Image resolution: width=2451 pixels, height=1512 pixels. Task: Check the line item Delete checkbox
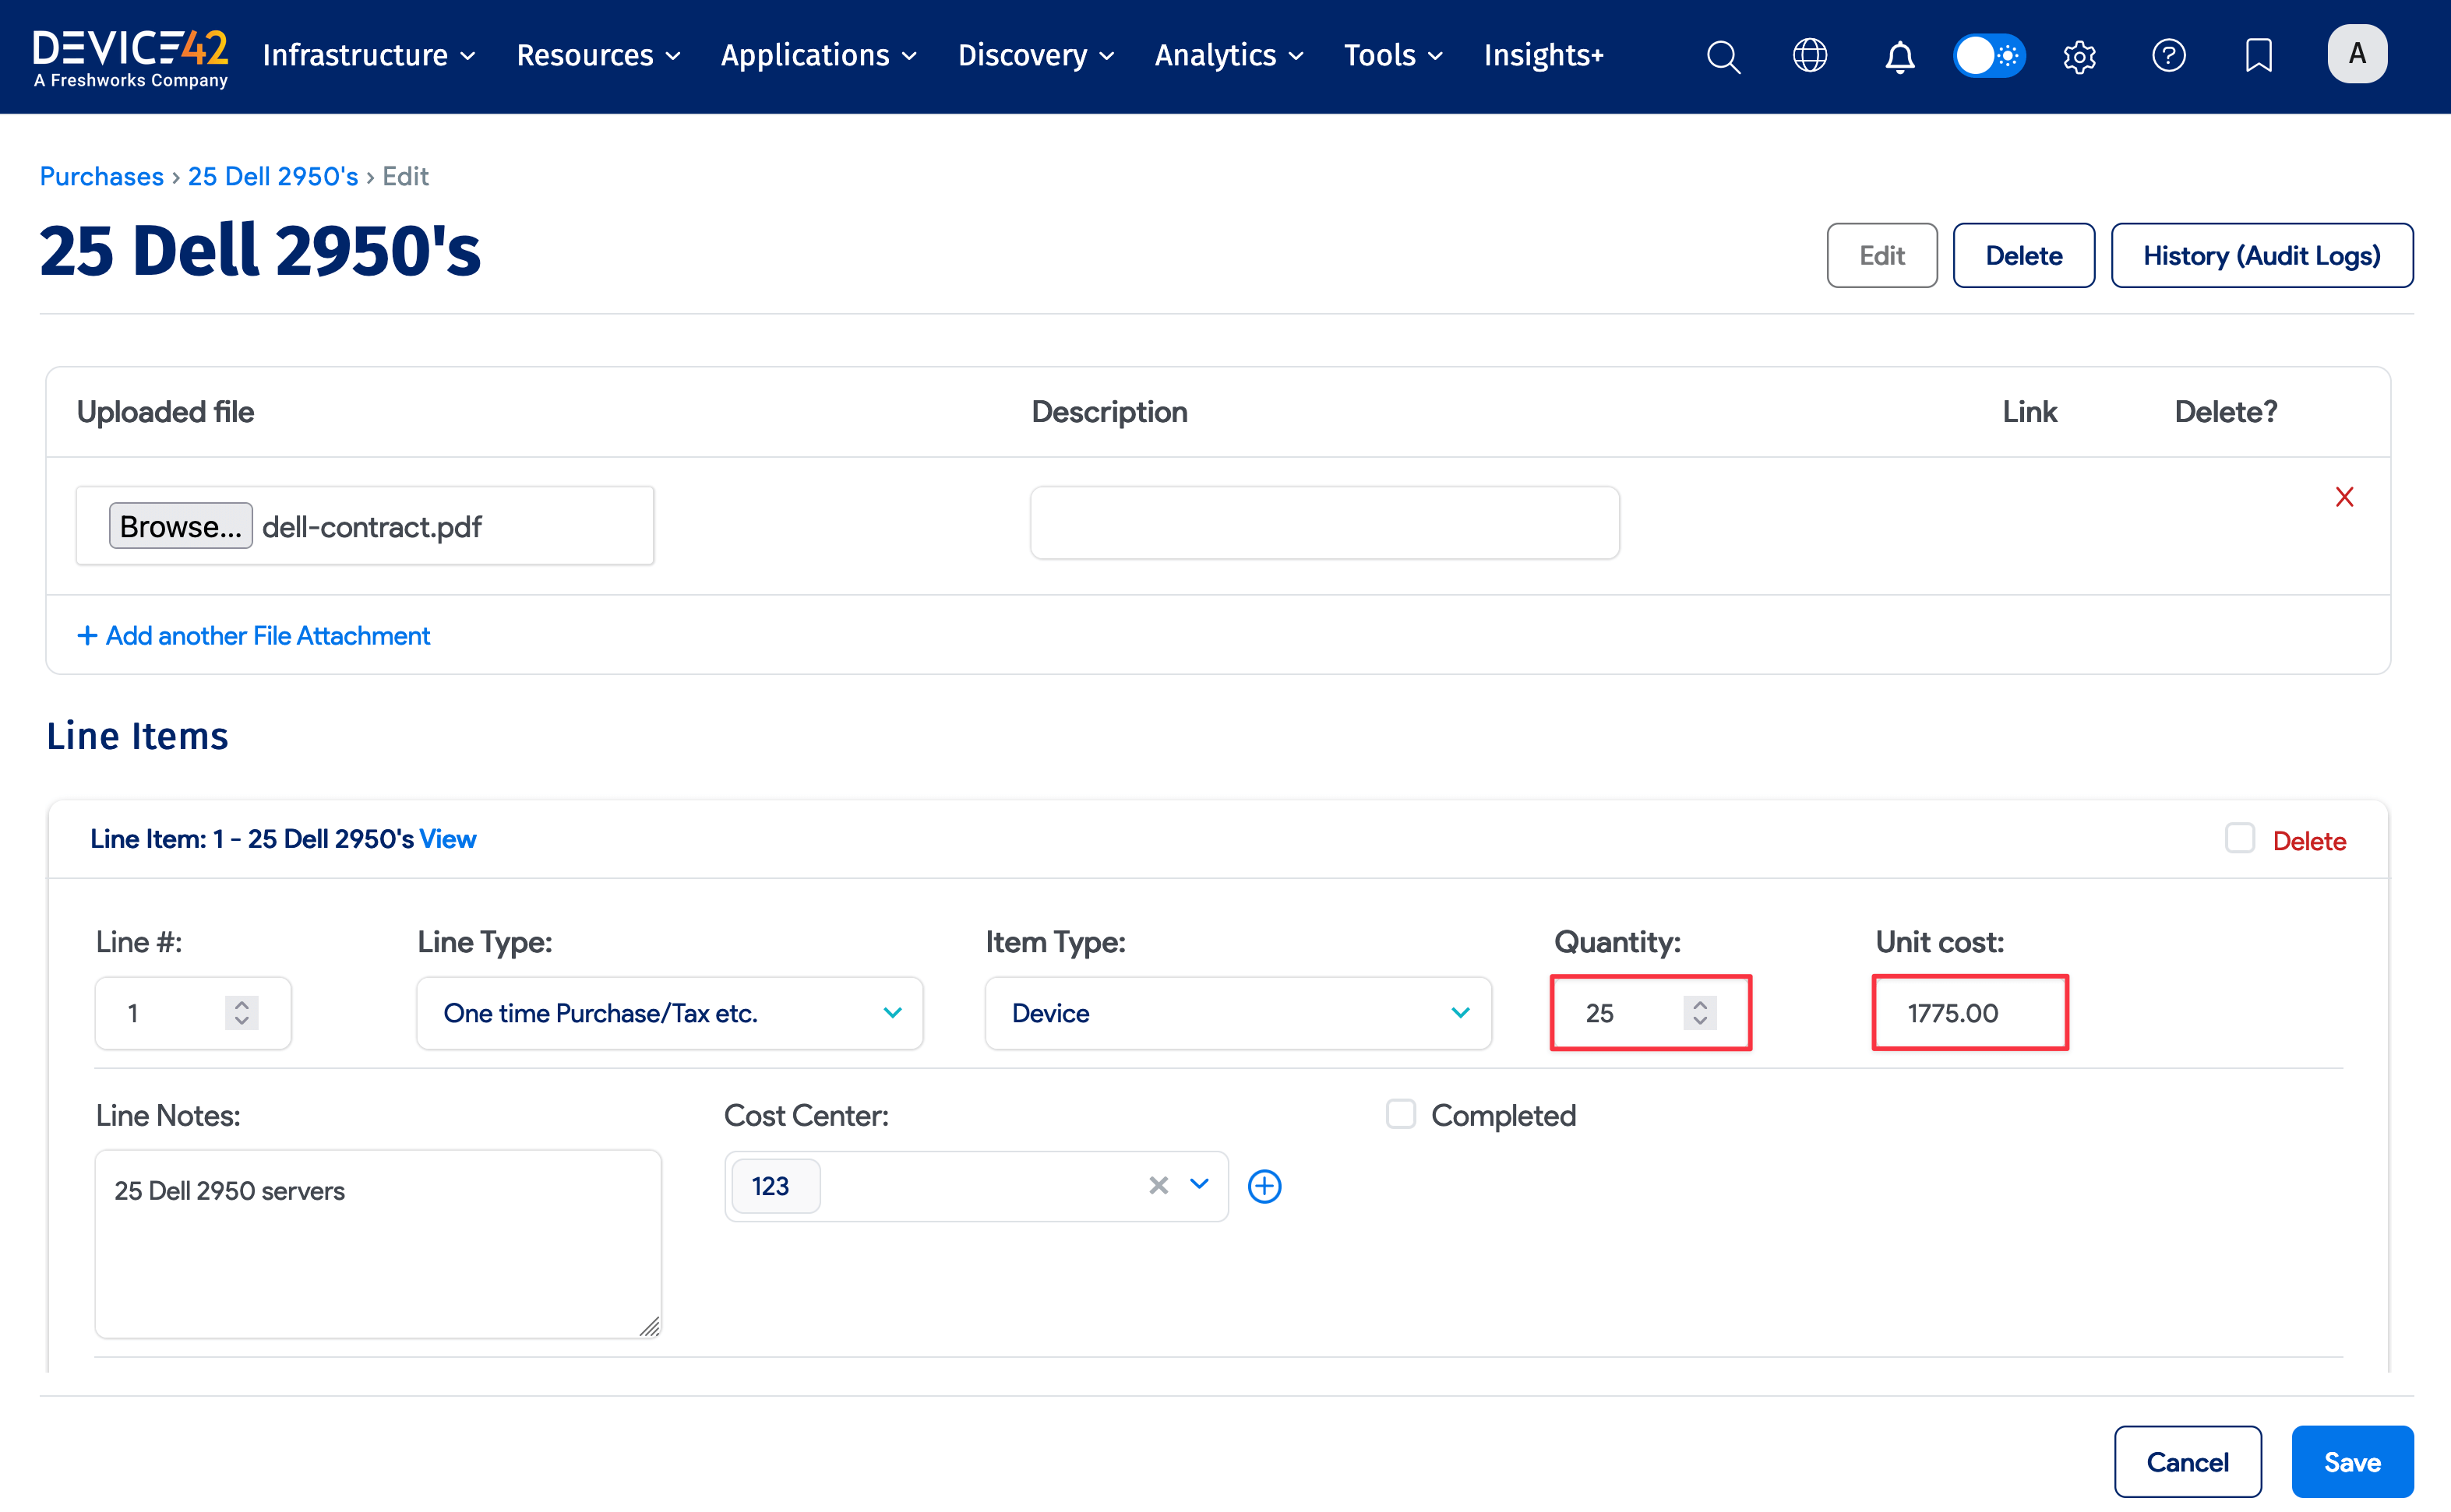pyautogui.click(x=2240, y=838)
